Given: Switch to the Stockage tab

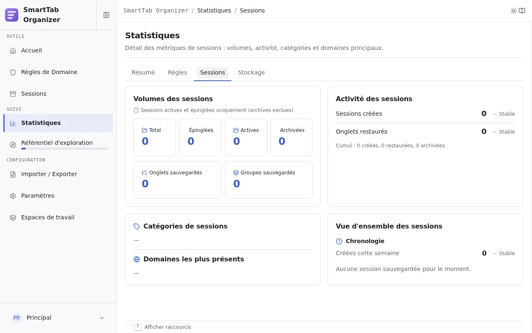Looking at the screenshot, I should coord(251,72).
